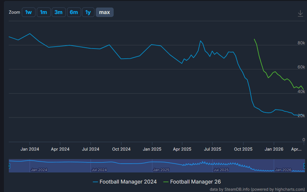This screenshot has height=192, width=307.
Task: Click the right navigator range handle
Action: click(x=304, y=166)
